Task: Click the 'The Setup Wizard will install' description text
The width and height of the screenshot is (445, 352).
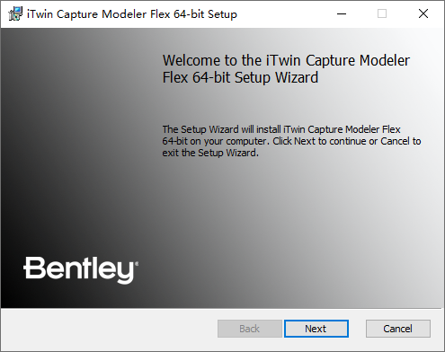Action: click(291, 141)
